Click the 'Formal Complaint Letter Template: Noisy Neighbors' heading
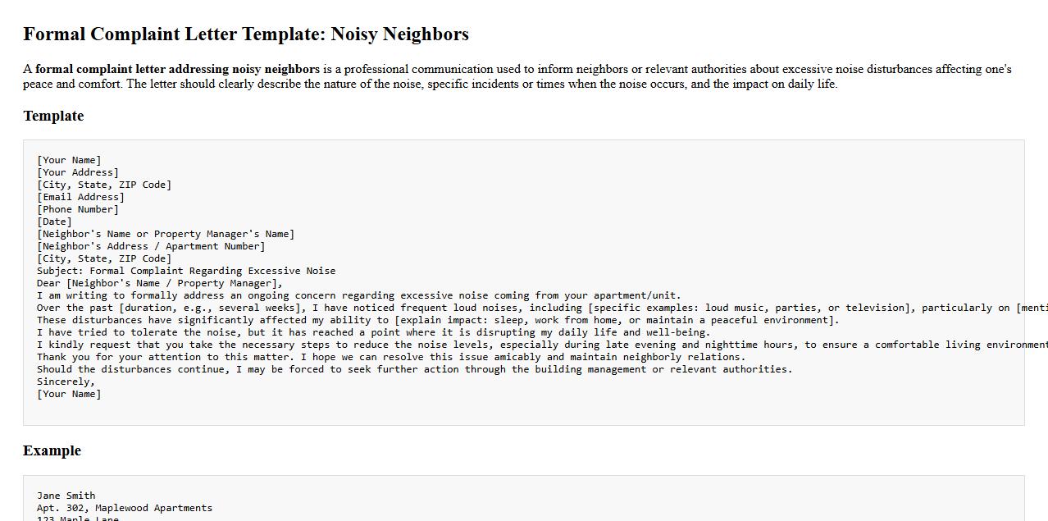Viewport: 1048px width, 521px height. 246,34
